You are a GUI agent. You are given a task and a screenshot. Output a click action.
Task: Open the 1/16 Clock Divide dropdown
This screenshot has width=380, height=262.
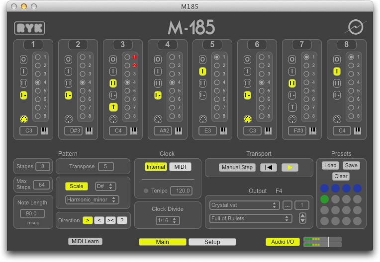(x=168, y=220)
